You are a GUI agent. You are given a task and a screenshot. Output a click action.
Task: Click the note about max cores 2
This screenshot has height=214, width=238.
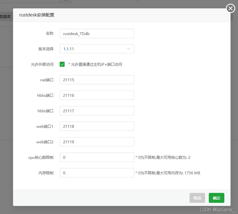[163, 158]
